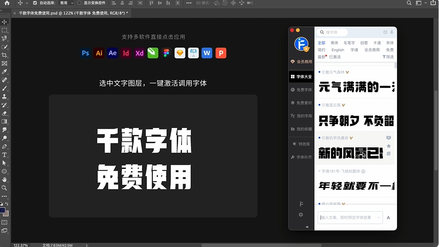The width and height of the screenshot is (439, 247).
Task: Click the message icon beside the pin
Action: (385, 32)
